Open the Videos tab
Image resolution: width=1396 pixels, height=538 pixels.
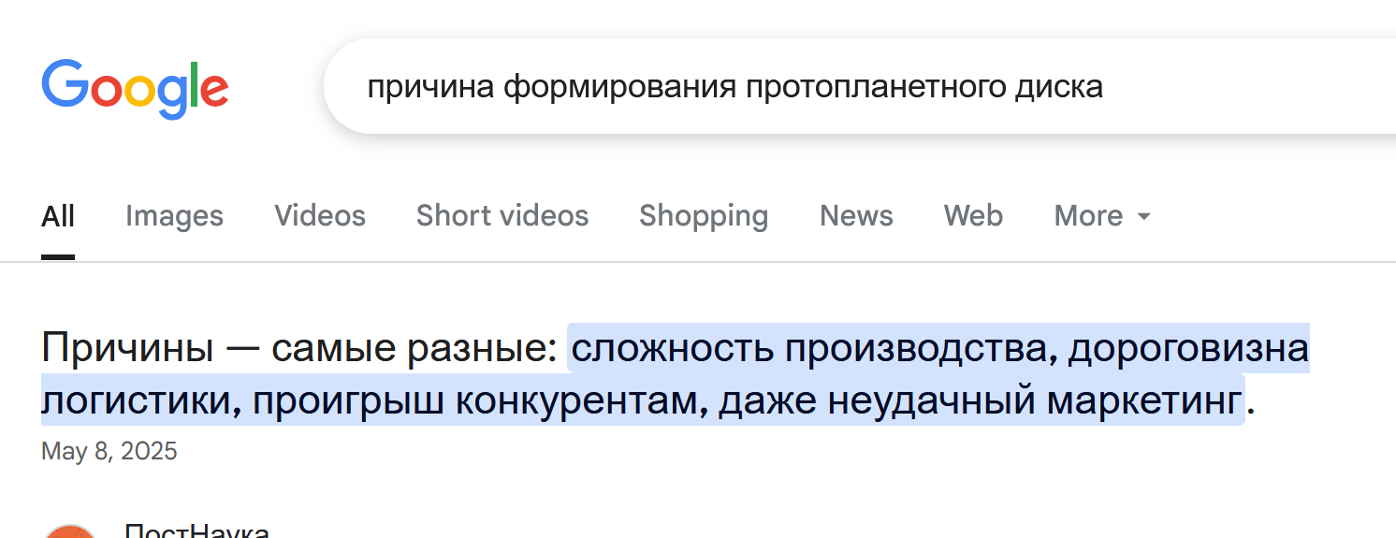click(320, 216)
